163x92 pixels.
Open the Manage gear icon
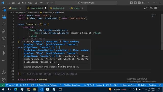coord(4,80)
